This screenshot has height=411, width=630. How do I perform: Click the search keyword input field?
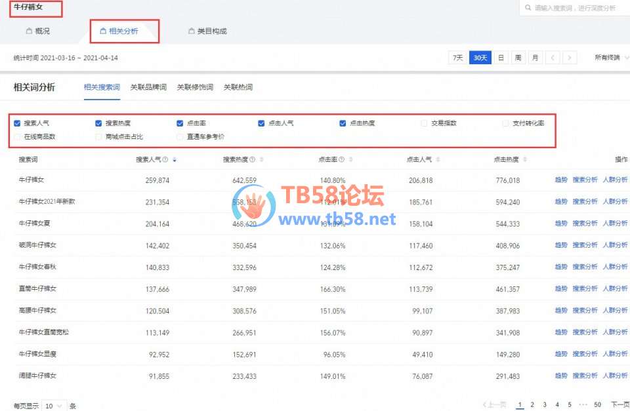[x=577, y=8]
